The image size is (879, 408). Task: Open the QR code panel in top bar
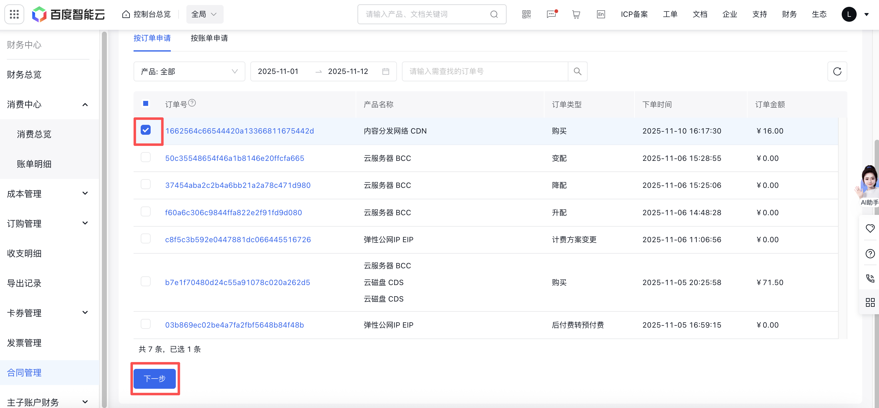pos(526,14)
